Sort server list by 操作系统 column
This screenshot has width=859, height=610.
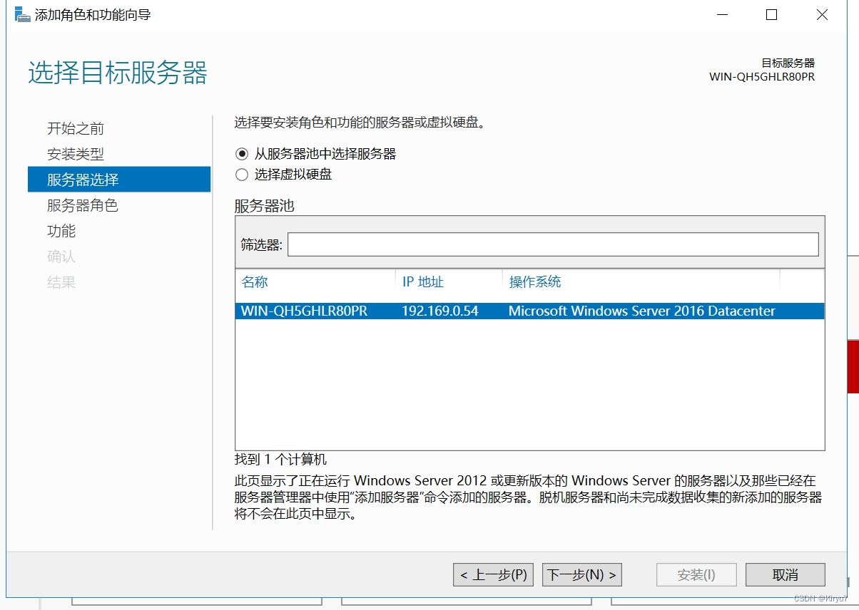click(x=535, y=282)
